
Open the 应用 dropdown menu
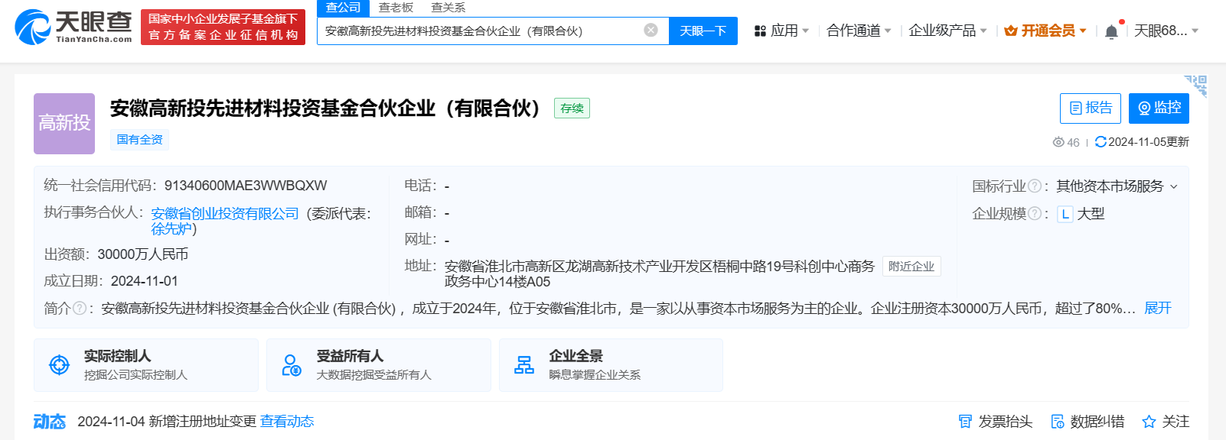781,31
